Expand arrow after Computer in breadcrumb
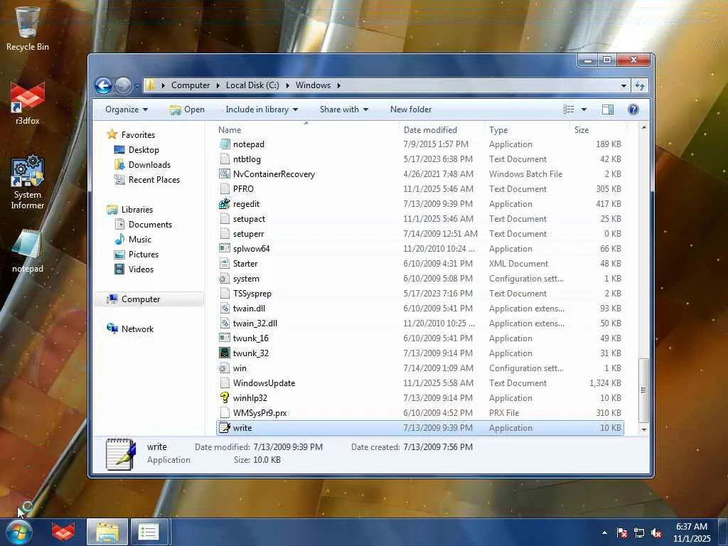 point(218,85)
